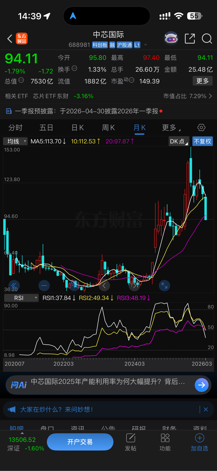Tap the 金额 25.48亿 value
Image resolution: width=217 pixels, height=471 pixels.
(x=201, y=69)
